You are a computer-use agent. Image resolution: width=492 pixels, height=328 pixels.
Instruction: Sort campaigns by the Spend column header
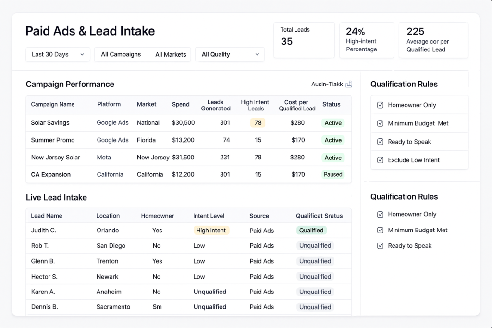[x=181, y=104]
